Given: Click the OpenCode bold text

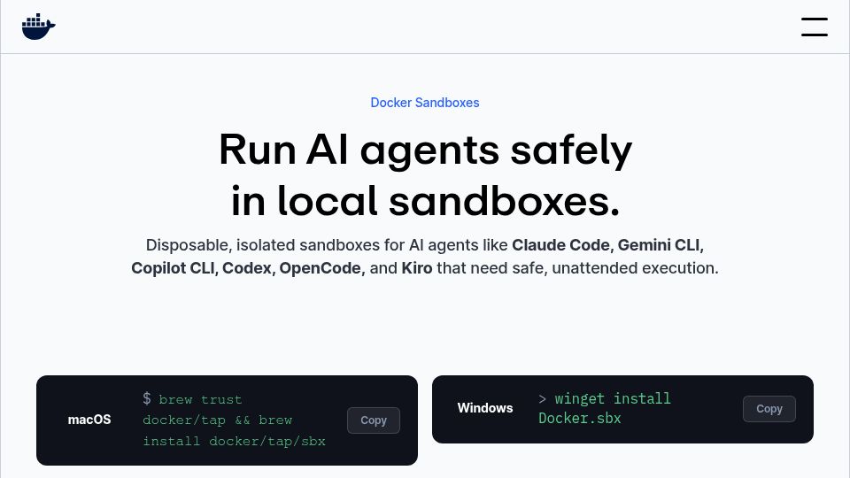Looking at the screenshot, I should (320, 268).
